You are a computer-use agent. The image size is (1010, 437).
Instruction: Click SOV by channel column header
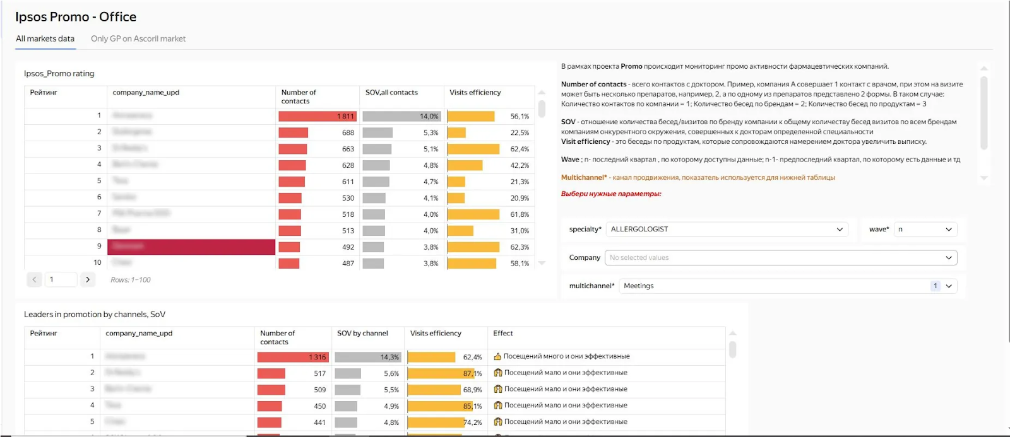click(x=362, y=334)
